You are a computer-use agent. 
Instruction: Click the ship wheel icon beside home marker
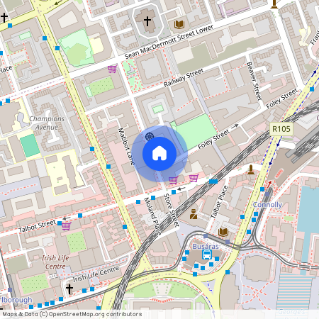(x=150, y=137)
